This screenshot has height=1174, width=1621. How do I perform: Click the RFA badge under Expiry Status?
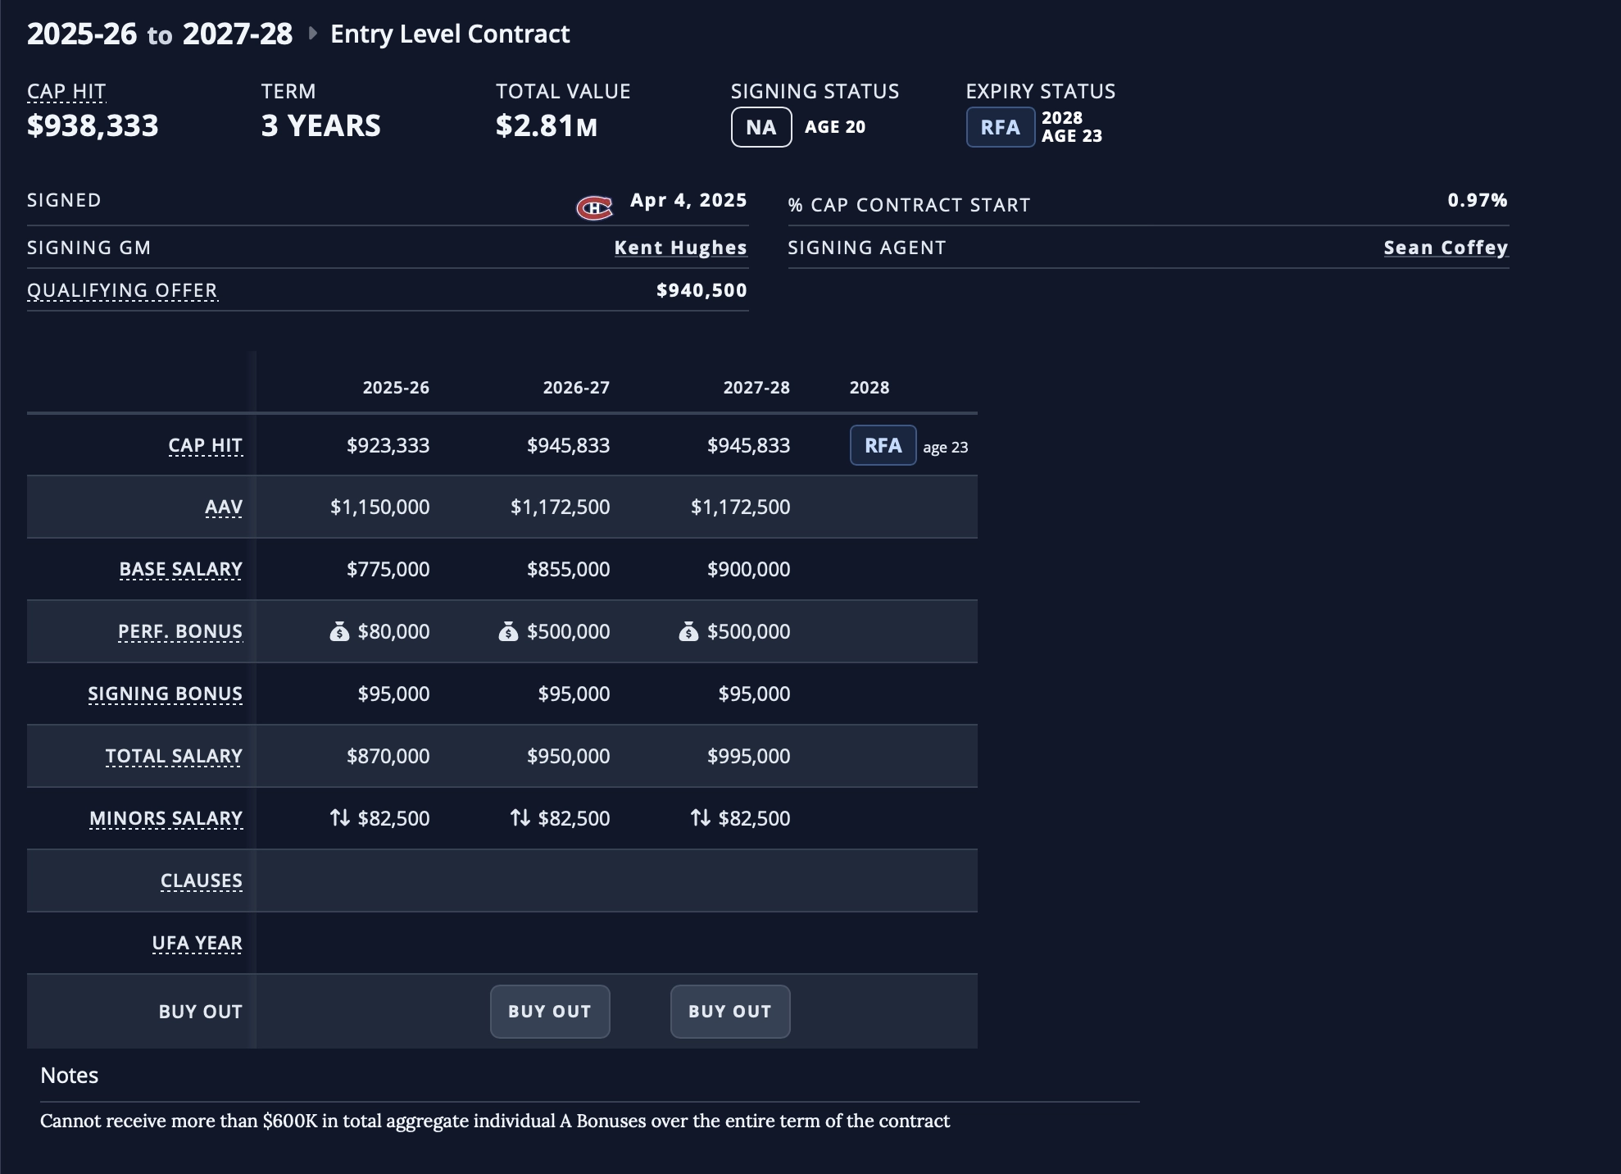click(1001, 127)
